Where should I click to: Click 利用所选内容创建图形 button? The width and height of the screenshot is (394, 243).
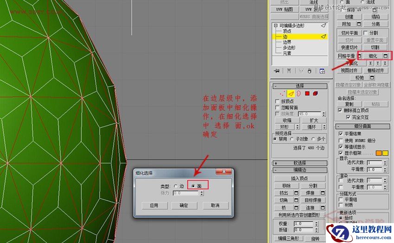(299, 215)
